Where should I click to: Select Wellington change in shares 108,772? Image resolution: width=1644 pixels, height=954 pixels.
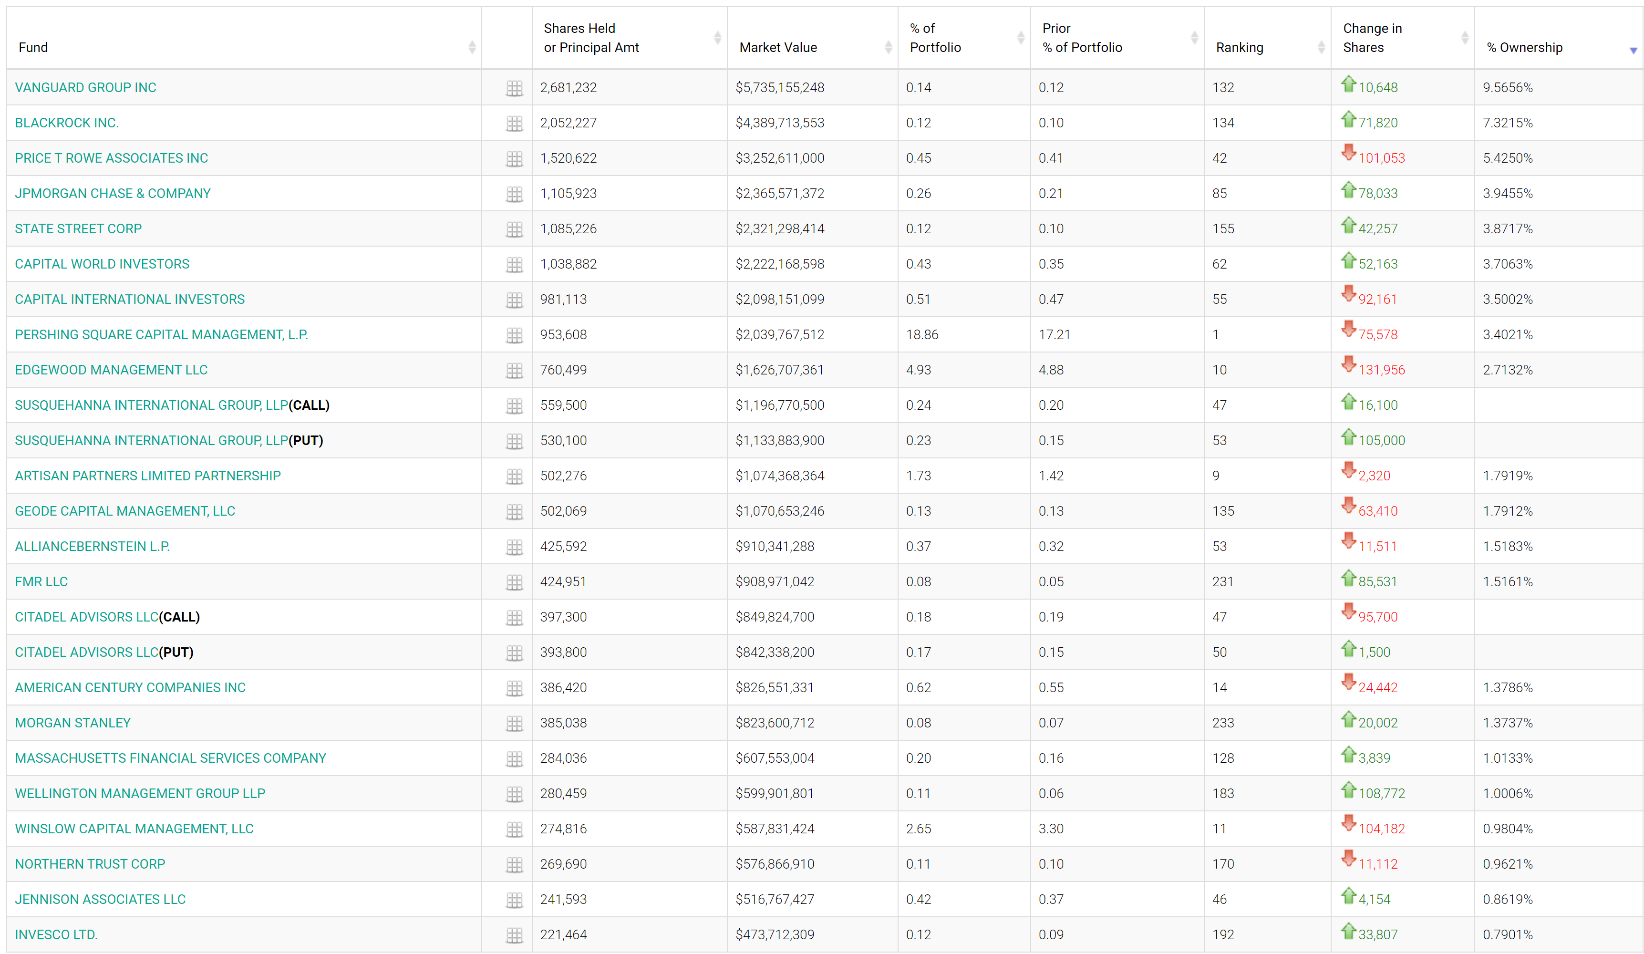click(x=1381, y=793)
